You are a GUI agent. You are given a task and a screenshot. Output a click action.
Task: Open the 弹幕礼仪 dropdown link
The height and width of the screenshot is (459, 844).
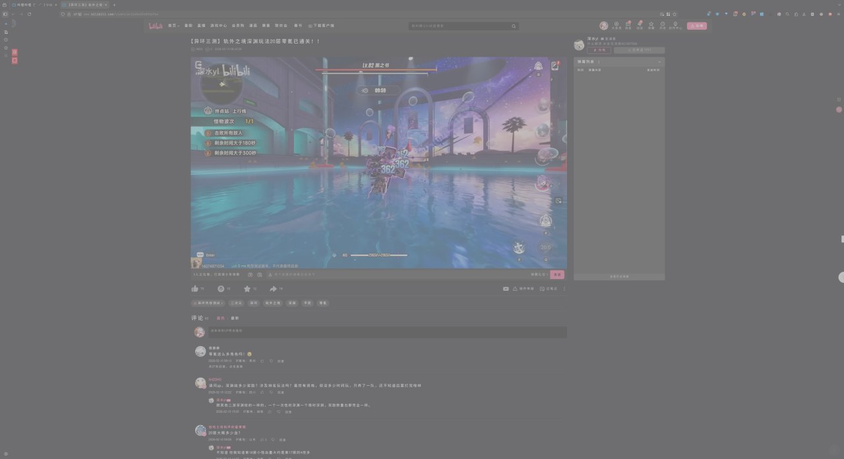540,274
